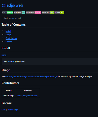
Task: Go to Contributors in table of contents
Action: tap(11, 38)
